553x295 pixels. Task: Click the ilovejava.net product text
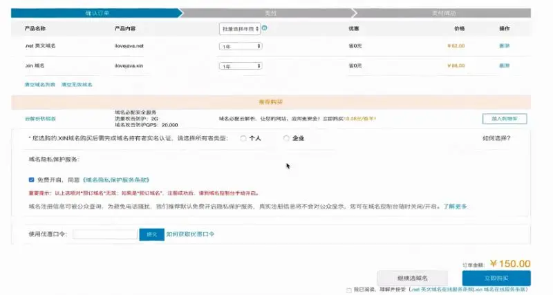[x=129, y=46]
